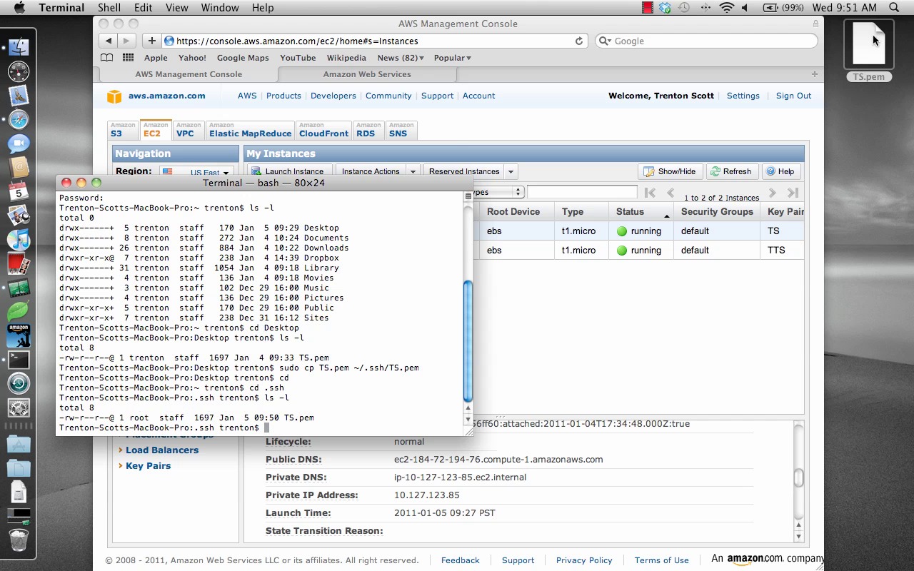Open the Edit menu
The image size is (914, 571).
(143, 8)
